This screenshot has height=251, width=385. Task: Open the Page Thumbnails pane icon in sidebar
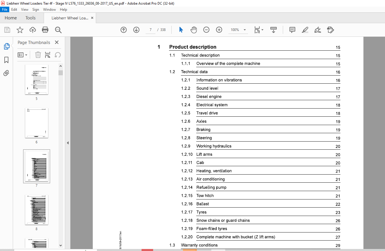[6, 46]
